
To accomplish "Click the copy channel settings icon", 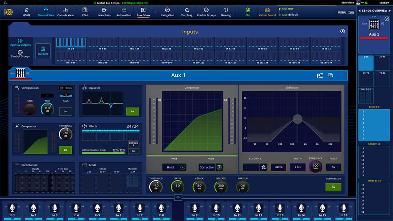I will 330,75.
